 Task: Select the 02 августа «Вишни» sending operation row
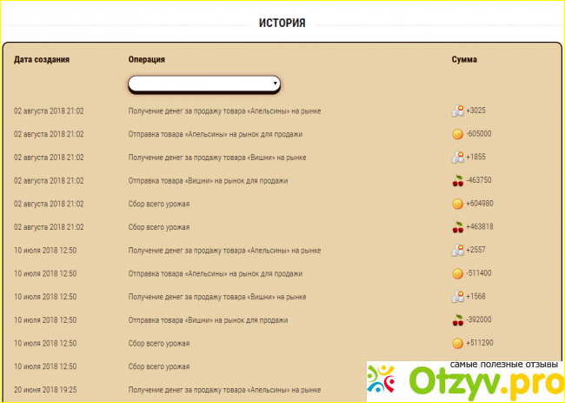[208, 181]
